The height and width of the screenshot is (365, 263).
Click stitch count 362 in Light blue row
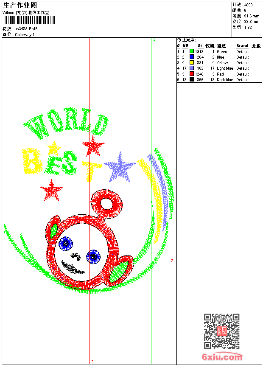[x=200, y=68]
